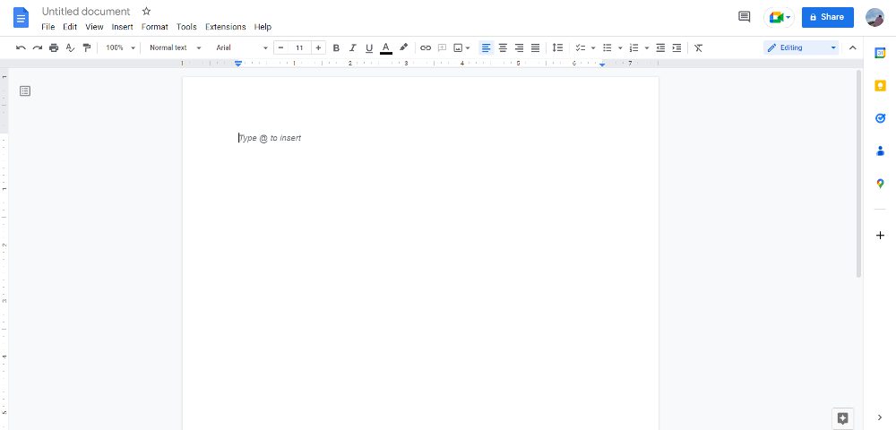Increase font size with plus button

[318, 48]
